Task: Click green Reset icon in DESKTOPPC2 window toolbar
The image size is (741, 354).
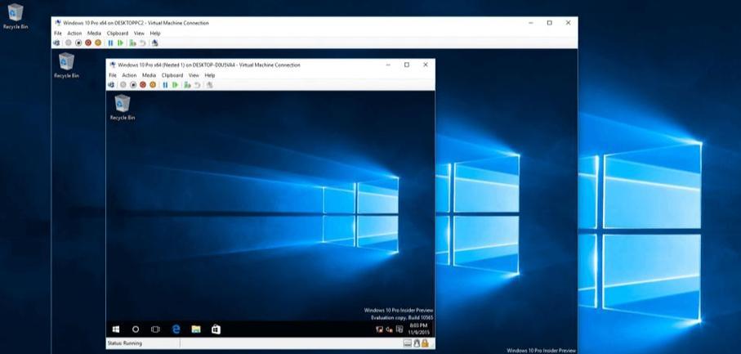Action: [121, 43]
